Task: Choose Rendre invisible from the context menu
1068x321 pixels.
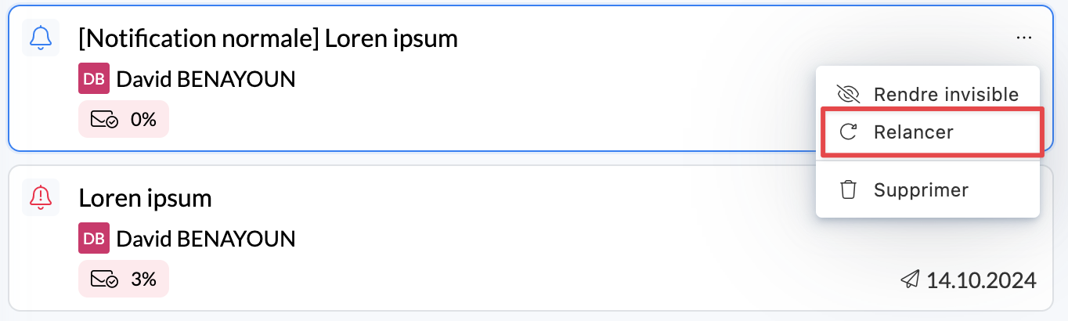Action: 946,95
